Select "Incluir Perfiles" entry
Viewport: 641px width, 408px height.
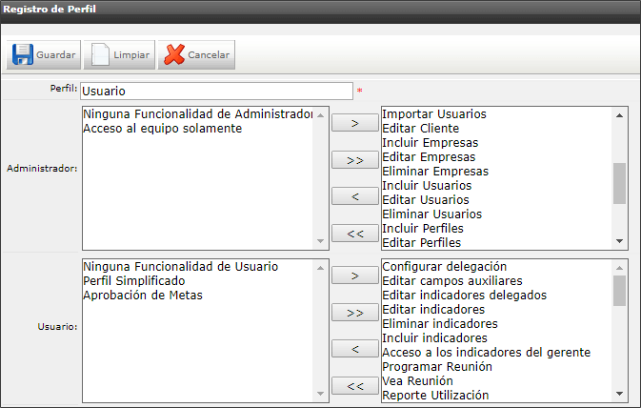point(423,229)
